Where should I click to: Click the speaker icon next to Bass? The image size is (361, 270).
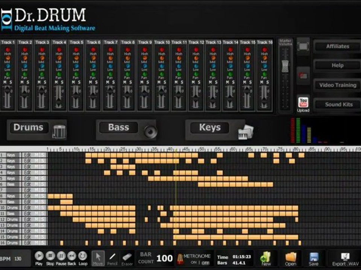click(x=150, y=132)
